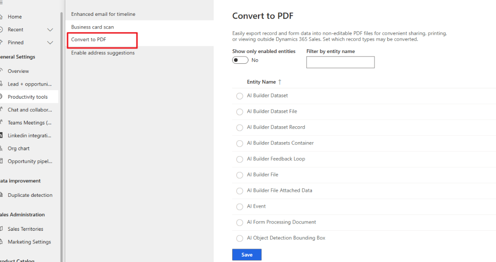Click AI Builder Dataset File text
496x262 pixels.
272,111
